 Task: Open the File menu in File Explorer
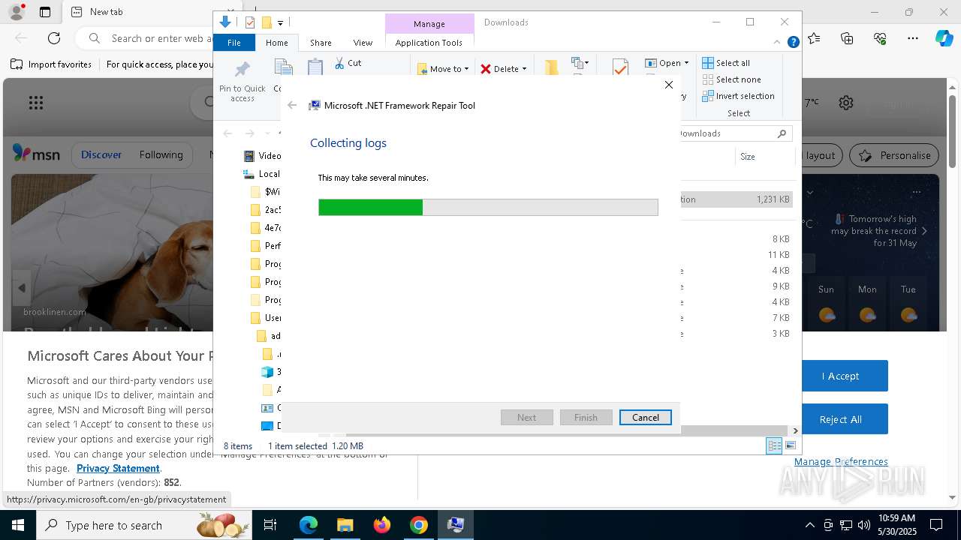(x=234, y=43)
